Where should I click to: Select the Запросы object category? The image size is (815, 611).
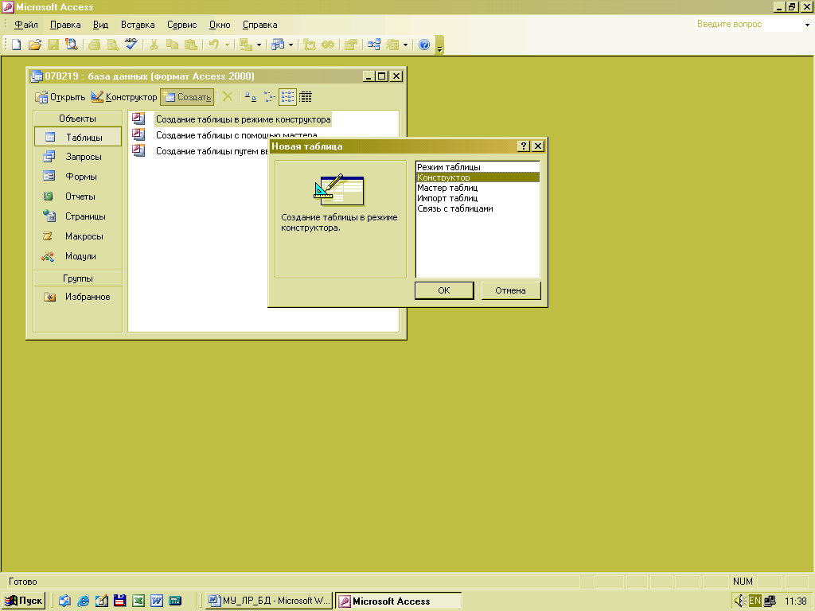pyautogui.click(x=77, y=157)
